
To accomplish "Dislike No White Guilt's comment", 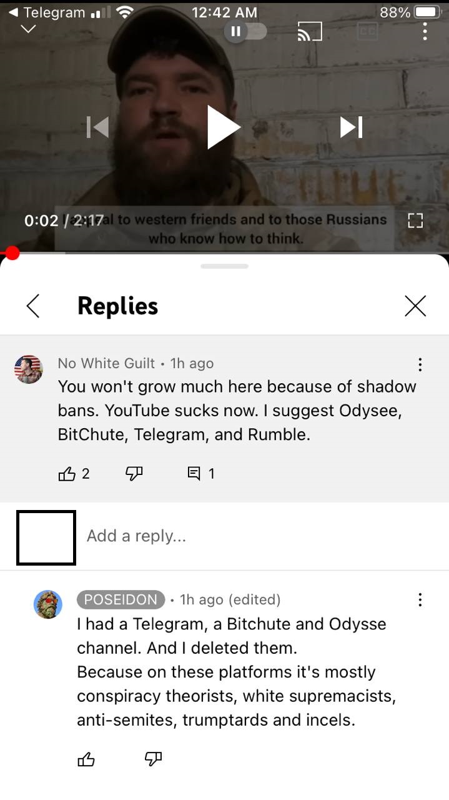I will click(134, 474).
